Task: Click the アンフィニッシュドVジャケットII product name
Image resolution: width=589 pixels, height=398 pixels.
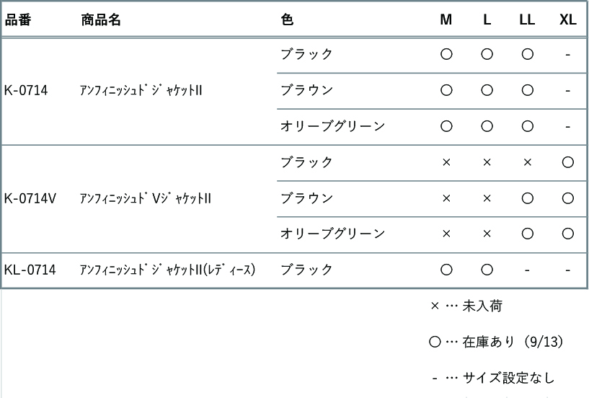Action: (x=146, y=198)
